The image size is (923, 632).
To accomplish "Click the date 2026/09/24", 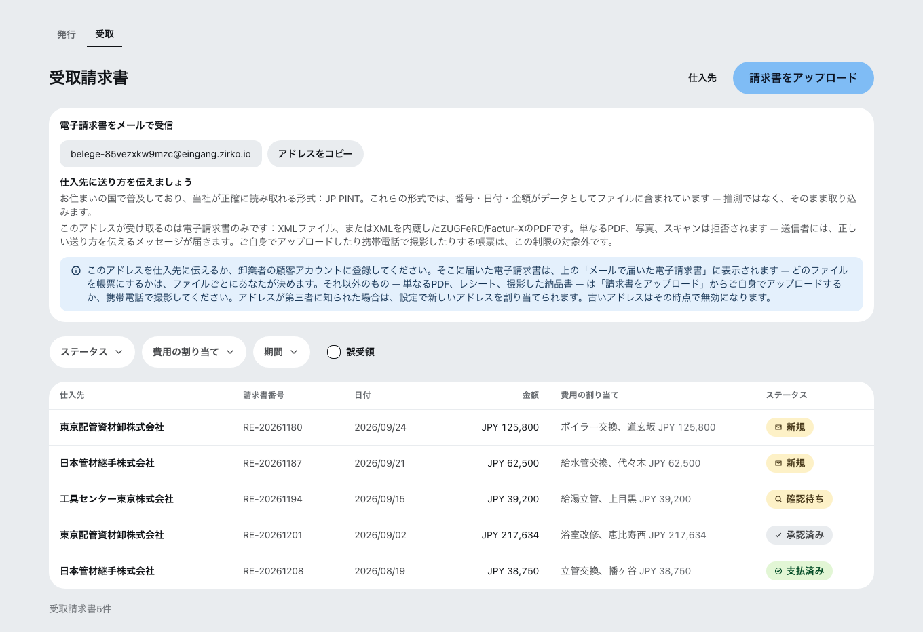I will tap(380, 427).
